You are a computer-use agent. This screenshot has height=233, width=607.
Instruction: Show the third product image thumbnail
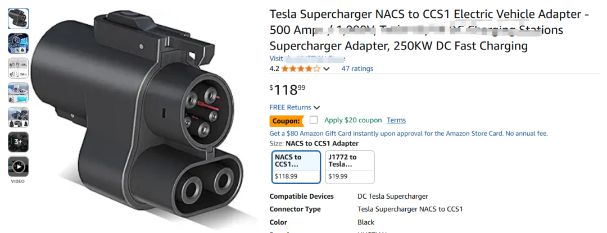pyautogui.click(x=18, y=68)
